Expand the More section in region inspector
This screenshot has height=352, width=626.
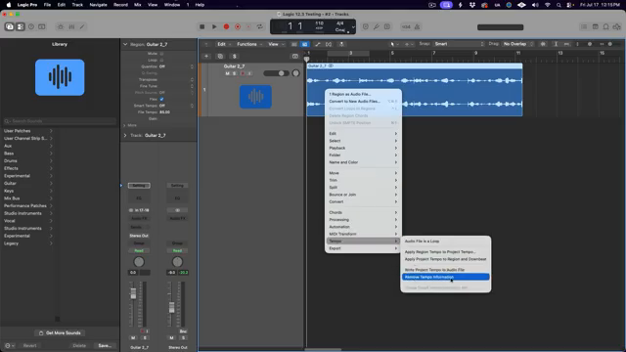pos(124,125)
